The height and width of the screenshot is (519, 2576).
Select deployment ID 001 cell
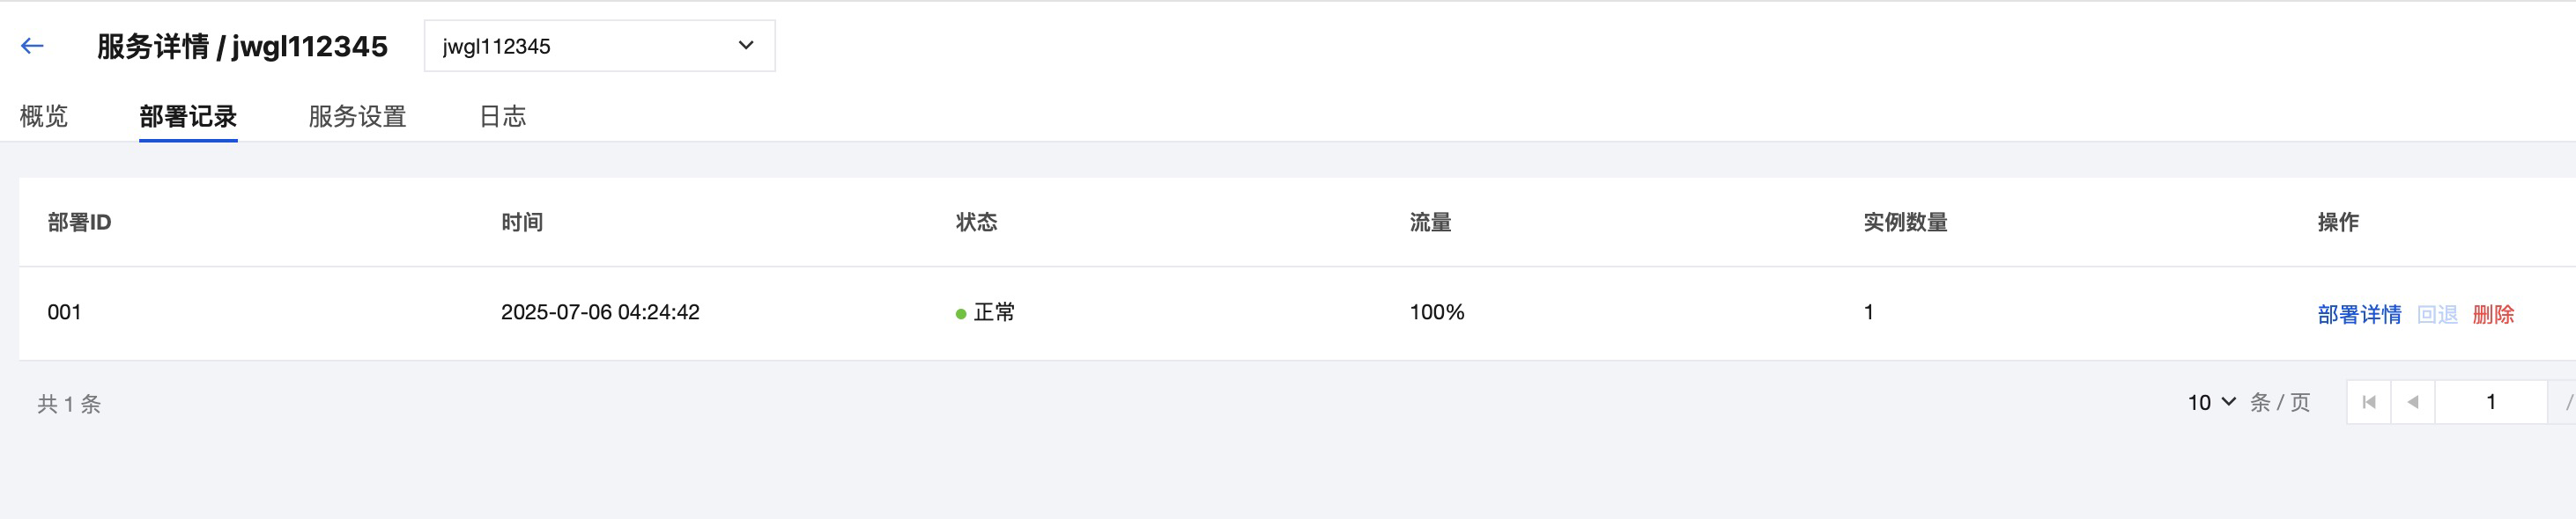click(64, 312)
